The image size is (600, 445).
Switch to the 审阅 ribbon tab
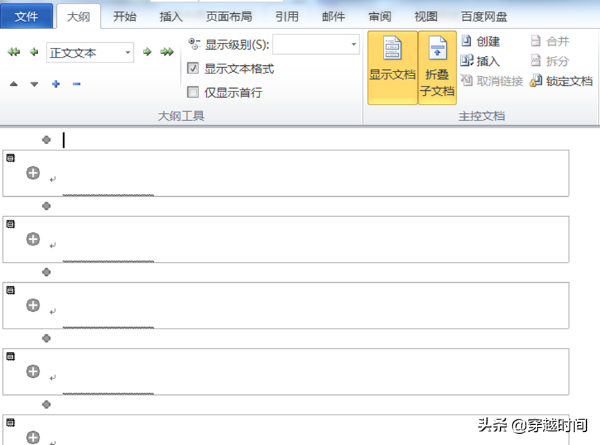[379, 17]
